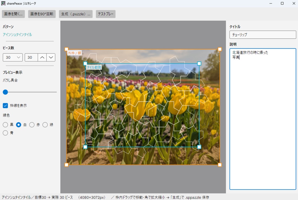Click the バラし具合 slider handle
Viewport: 298px width, 200px height.
5,92
